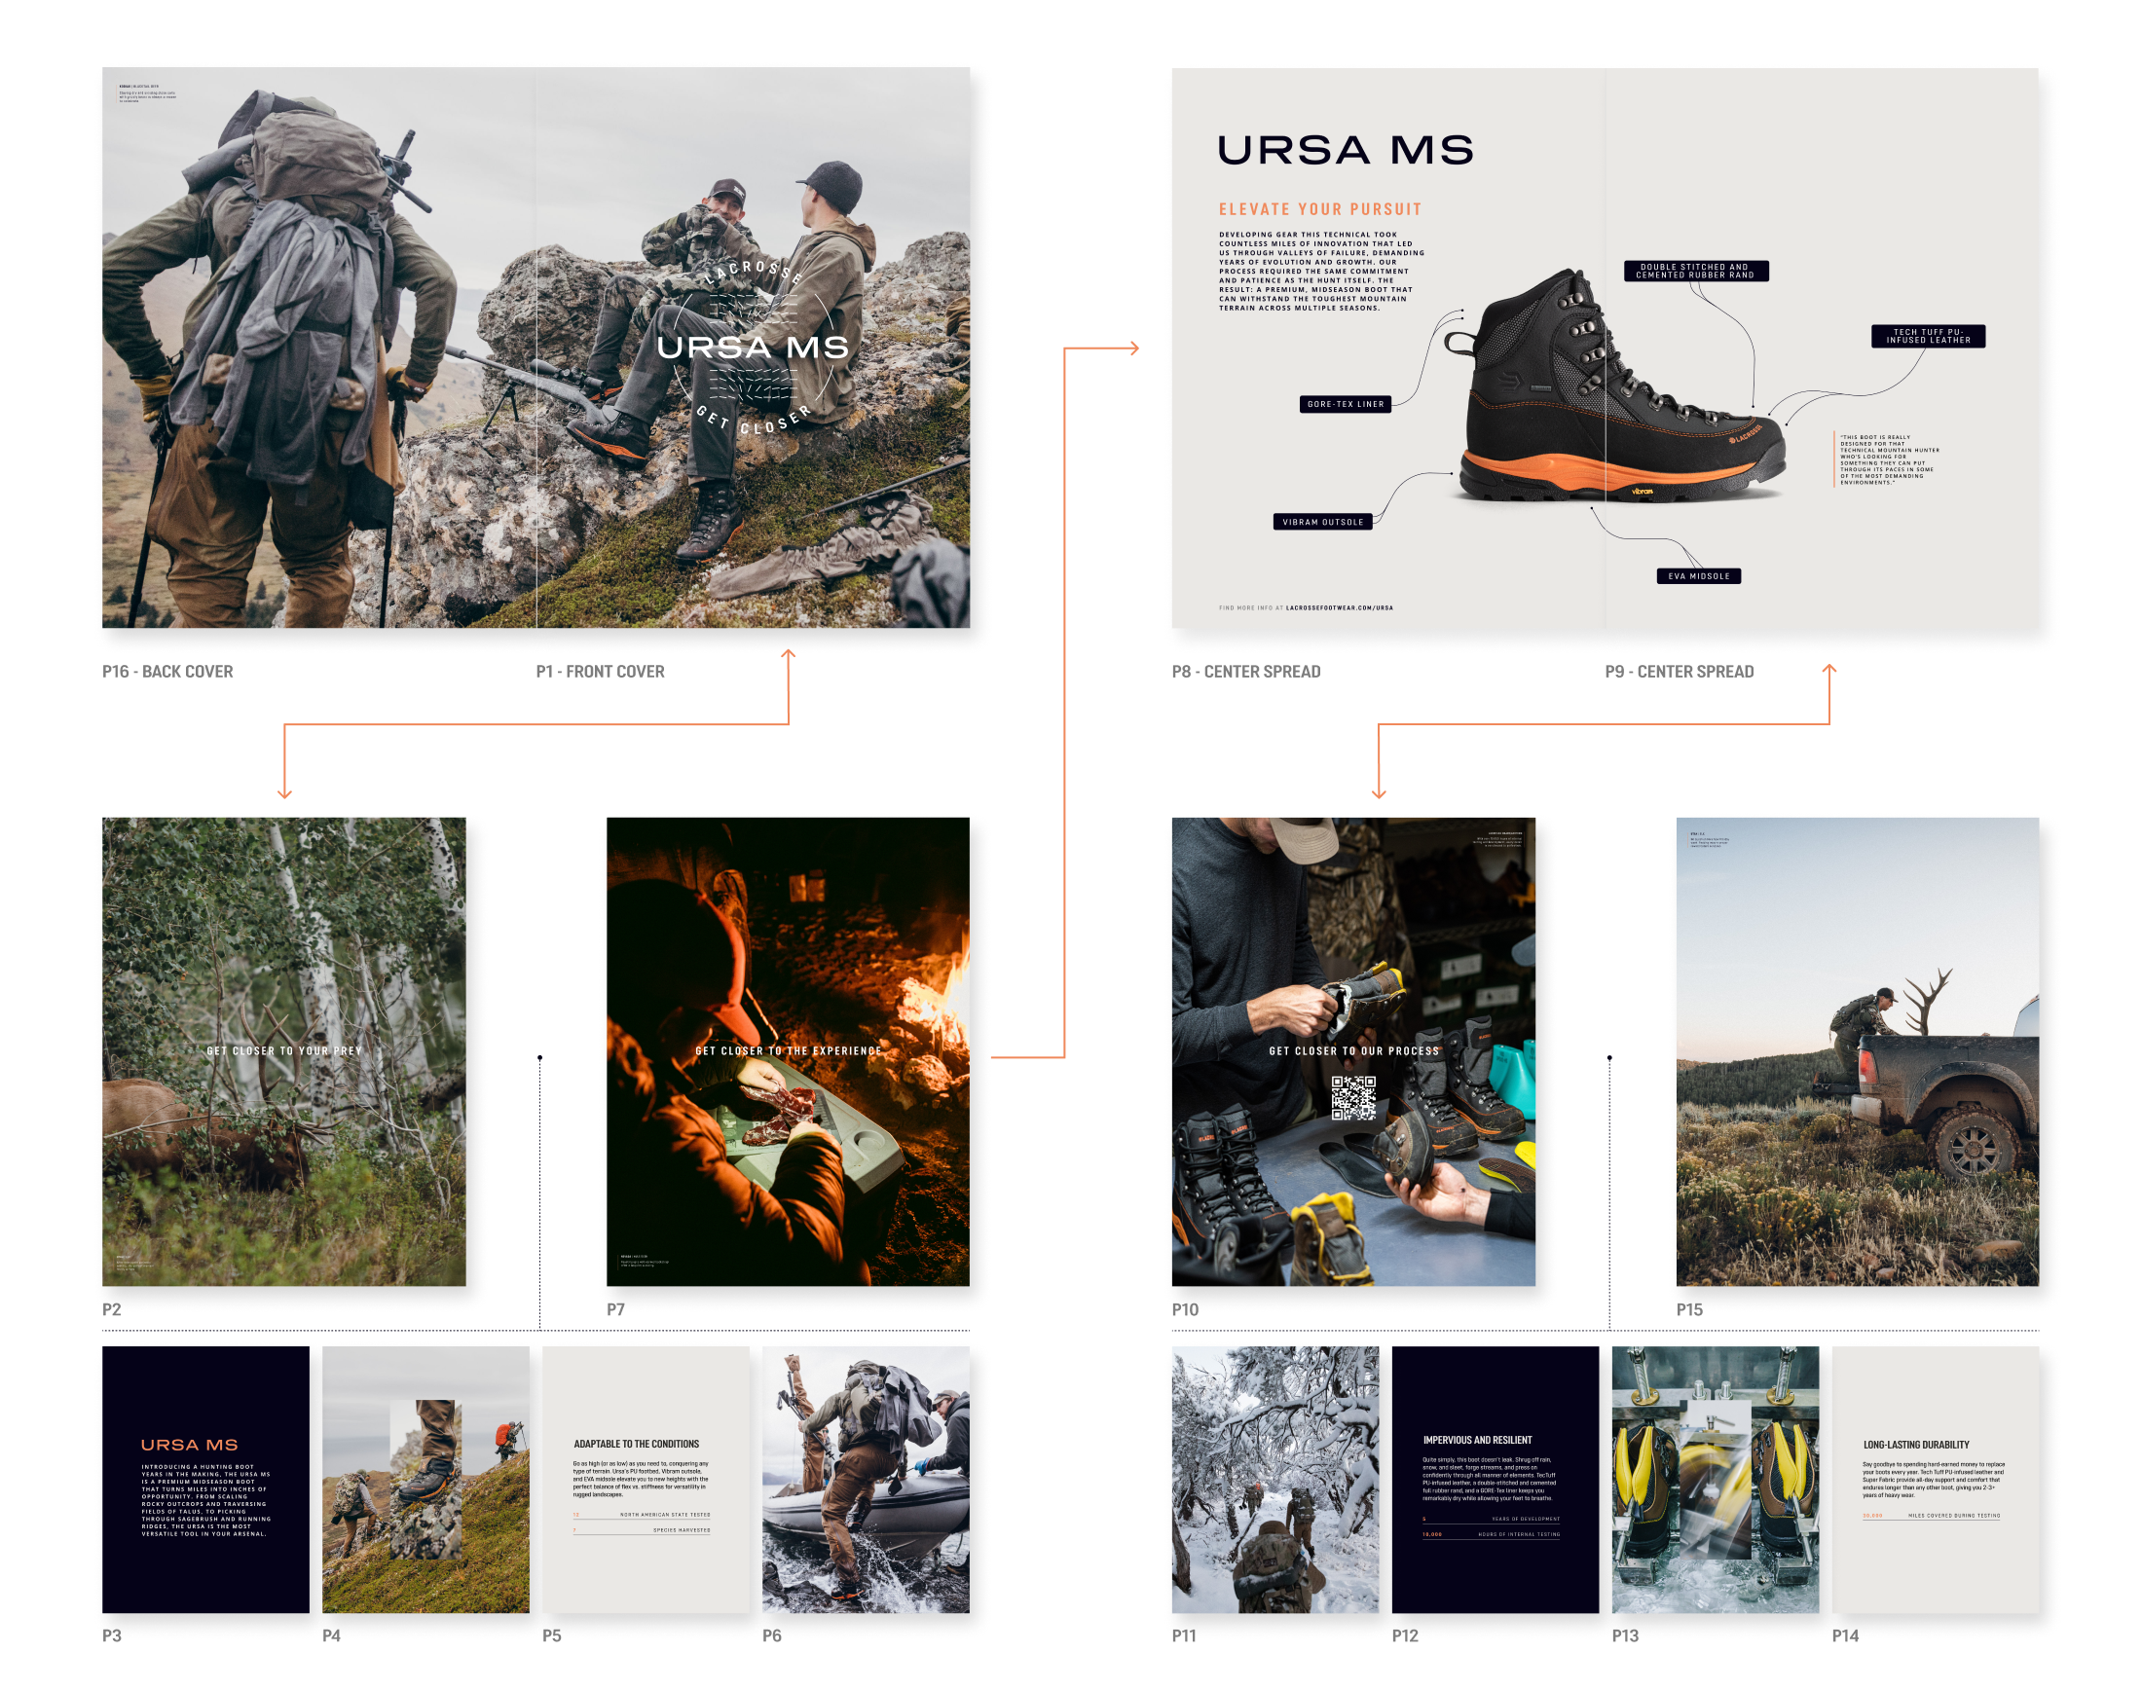Click Double Stitched and Cemented Rubber Rand label
Viewport: 2142px width, 1689px height.
[x=1695, y=271]
